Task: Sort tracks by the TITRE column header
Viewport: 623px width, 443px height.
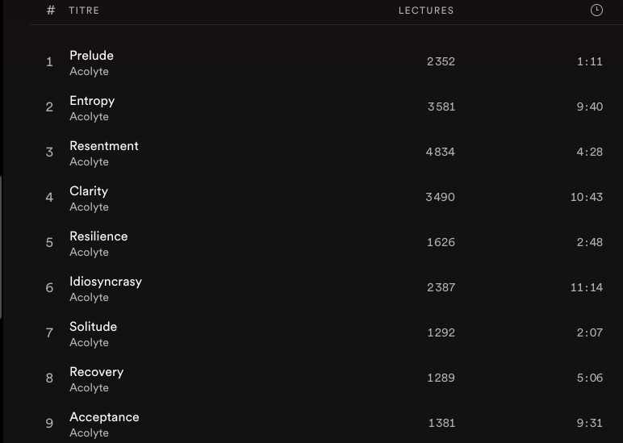Action: [x=84, y=10]
